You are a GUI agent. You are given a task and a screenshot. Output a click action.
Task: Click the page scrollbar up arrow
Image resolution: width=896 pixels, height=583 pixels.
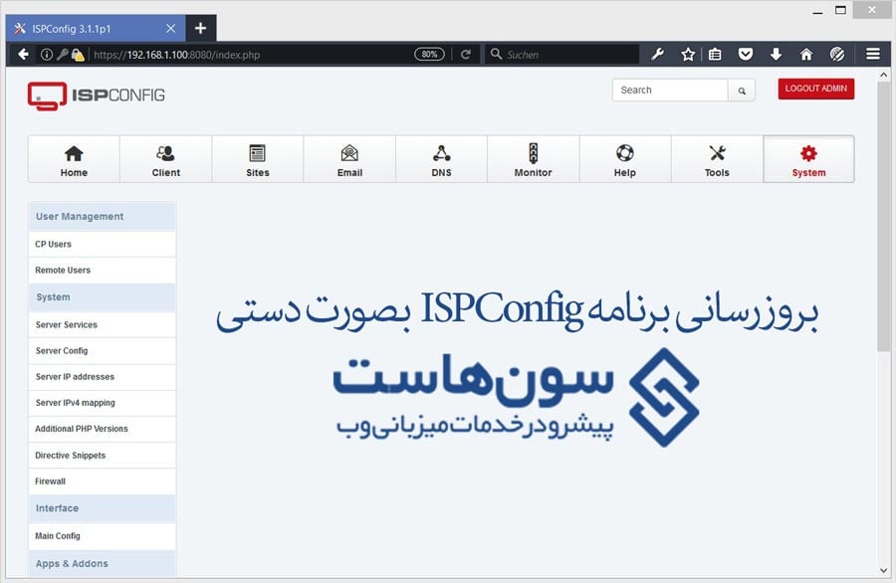[883, 75]
